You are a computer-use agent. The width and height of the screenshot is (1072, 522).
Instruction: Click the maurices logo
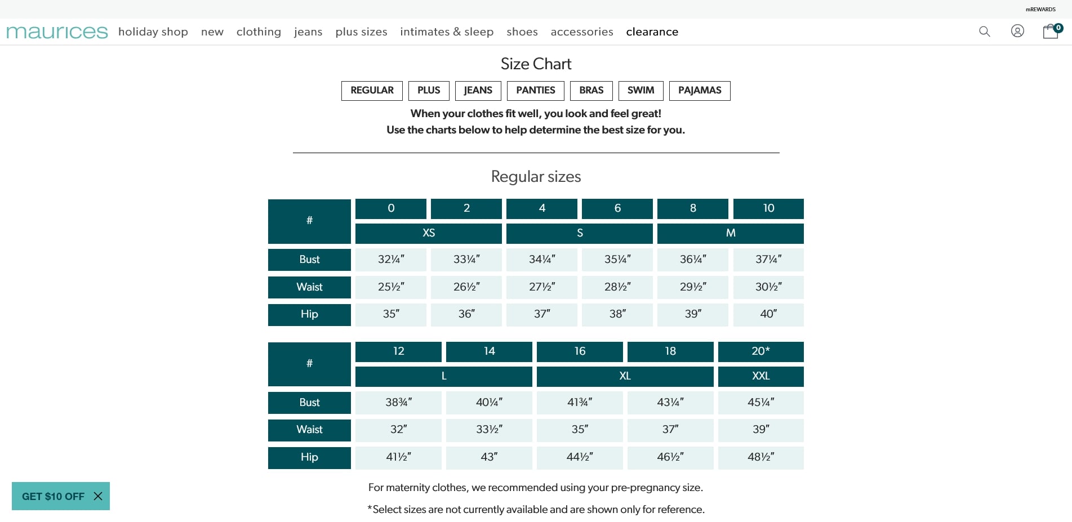(x=57, y=32)
